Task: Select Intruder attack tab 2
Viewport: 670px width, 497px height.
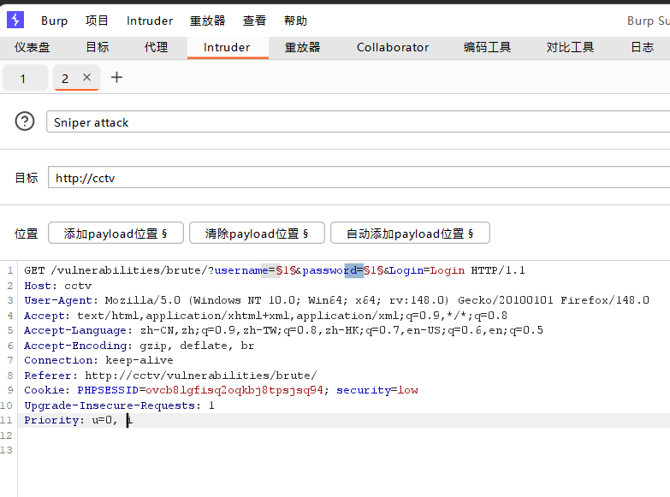Action: click(x=65, y=78)
